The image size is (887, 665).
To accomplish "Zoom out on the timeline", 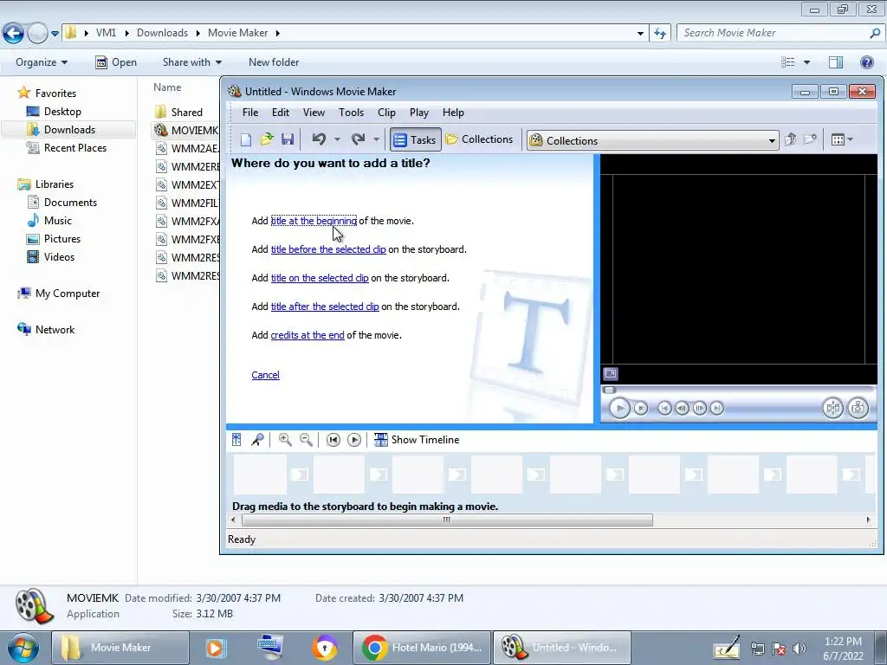I will pyautogui.click(x=306, y=439).
